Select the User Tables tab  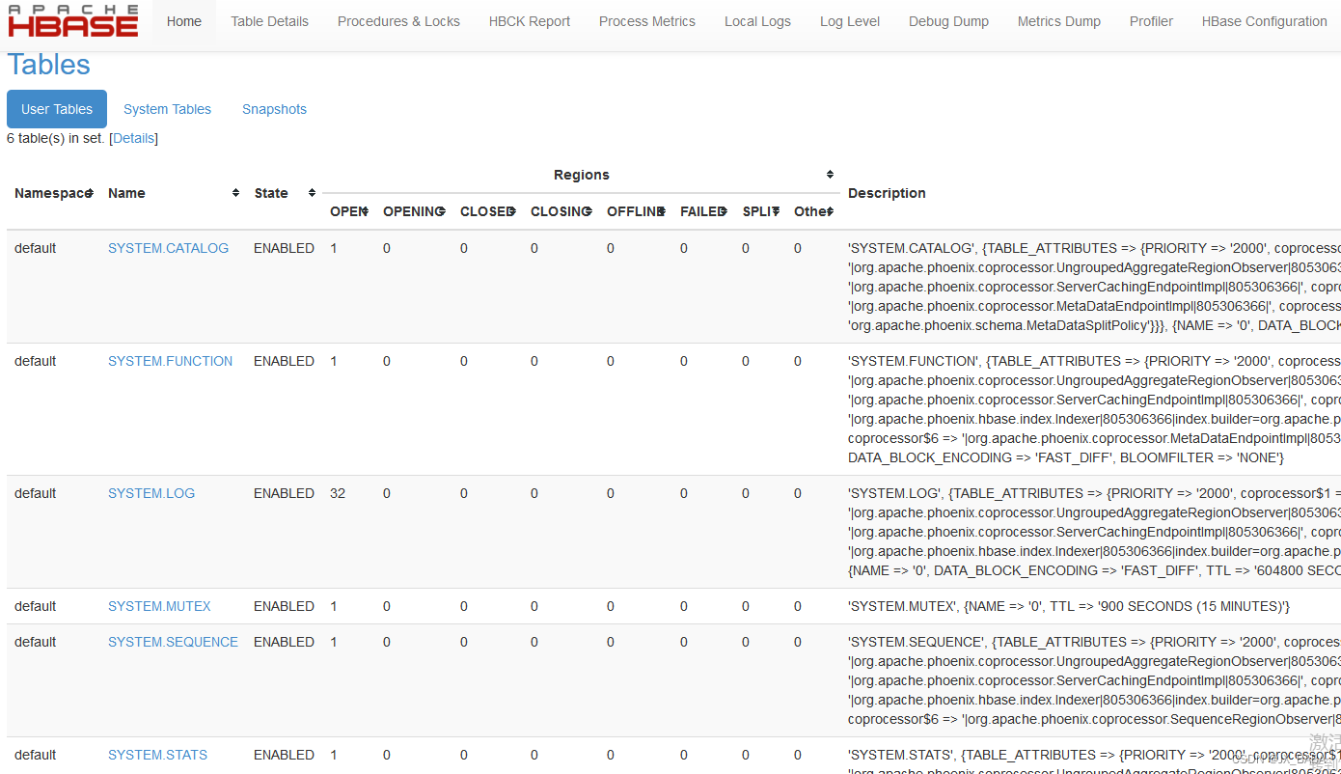[56, 108]
